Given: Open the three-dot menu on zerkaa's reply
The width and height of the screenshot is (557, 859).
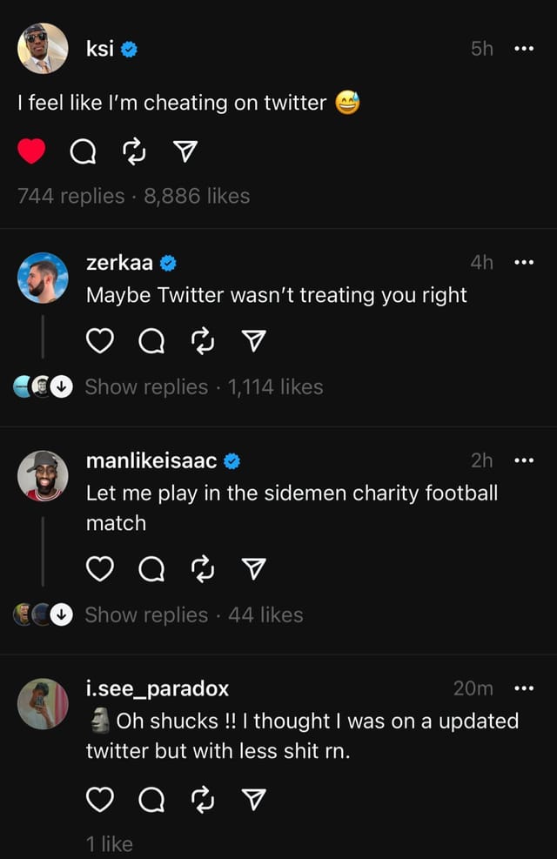Looking at the screenshot, I should point(524,261).
